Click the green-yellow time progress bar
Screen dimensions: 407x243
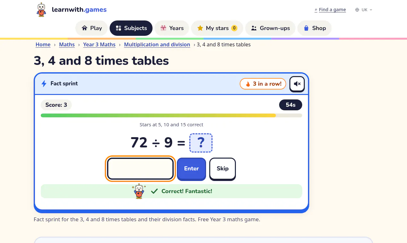[171, 115]
